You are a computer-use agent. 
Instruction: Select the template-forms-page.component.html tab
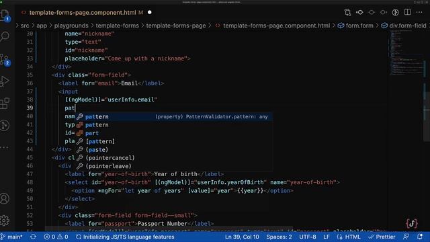pos(83,13)
